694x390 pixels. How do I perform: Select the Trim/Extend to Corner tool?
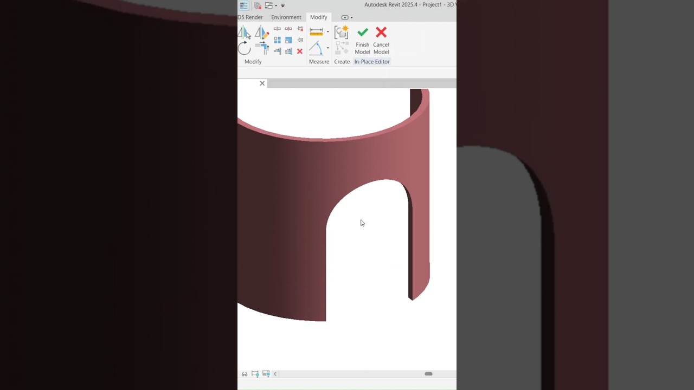pyautogui.click(x=262, y=48)
